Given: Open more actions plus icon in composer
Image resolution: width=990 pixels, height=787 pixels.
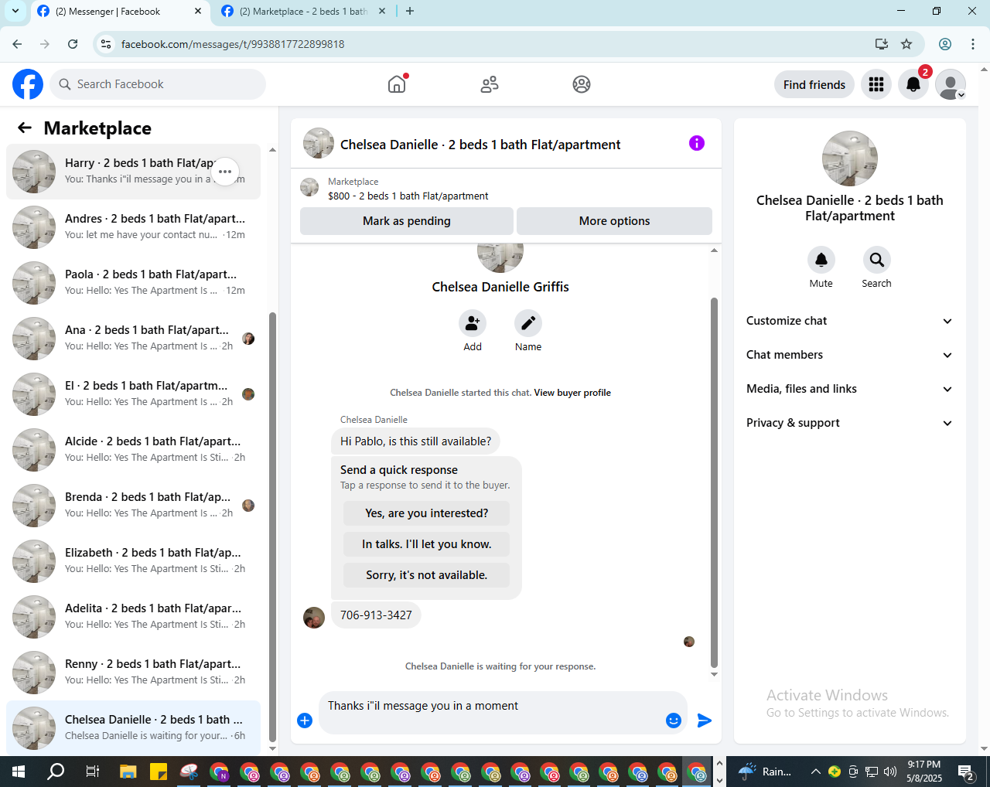Looking at the screenshot, I should 305,721.
